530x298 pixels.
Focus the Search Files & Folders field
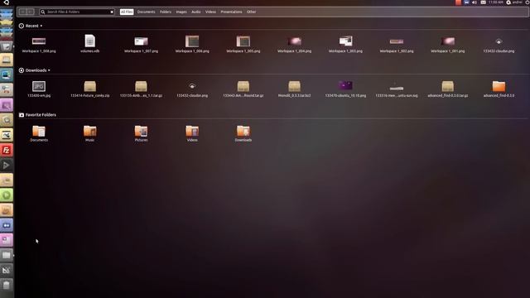[x=77, y=12]
